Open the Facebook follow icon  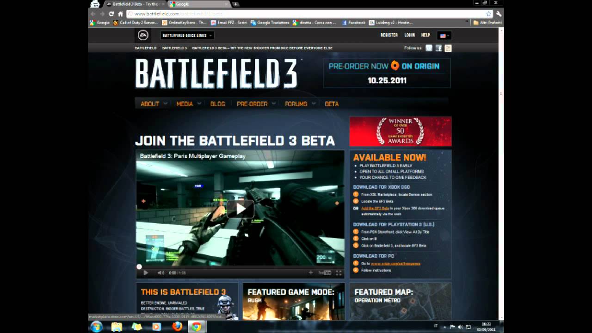click(x=438, y=48)
